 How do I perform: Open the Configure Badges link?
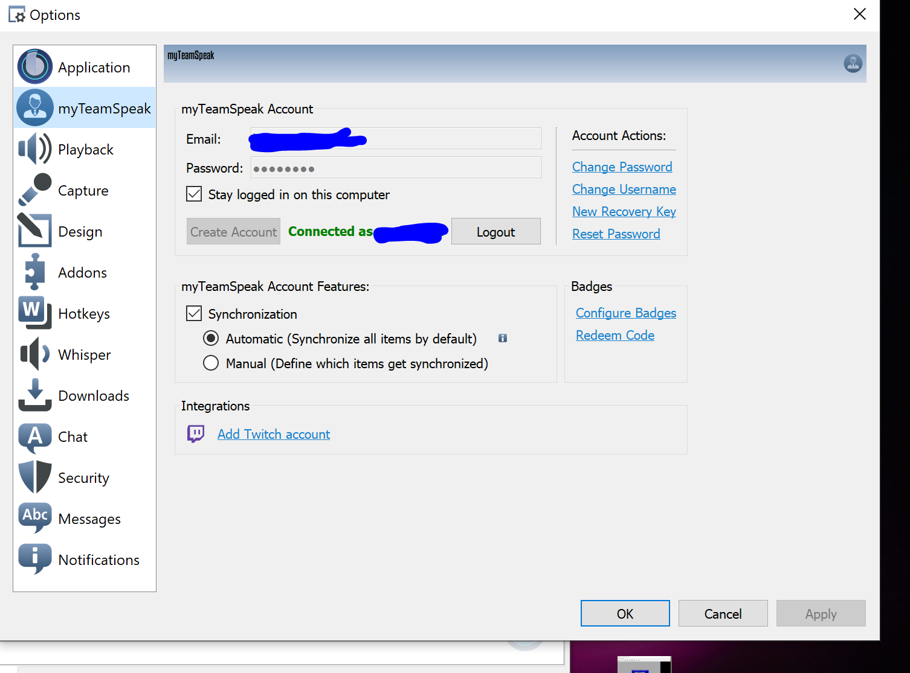626,313
